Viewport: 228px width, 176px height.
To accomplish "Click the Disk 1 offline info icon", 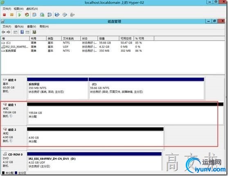I will pos(11,116).
